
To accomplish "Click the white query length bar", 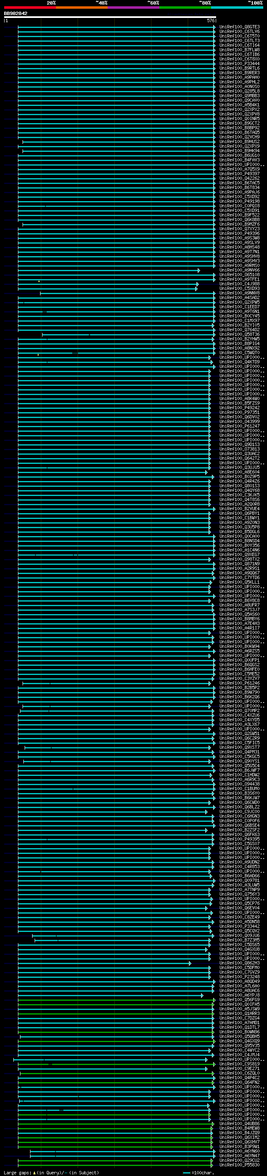I will tap(110, 18).
